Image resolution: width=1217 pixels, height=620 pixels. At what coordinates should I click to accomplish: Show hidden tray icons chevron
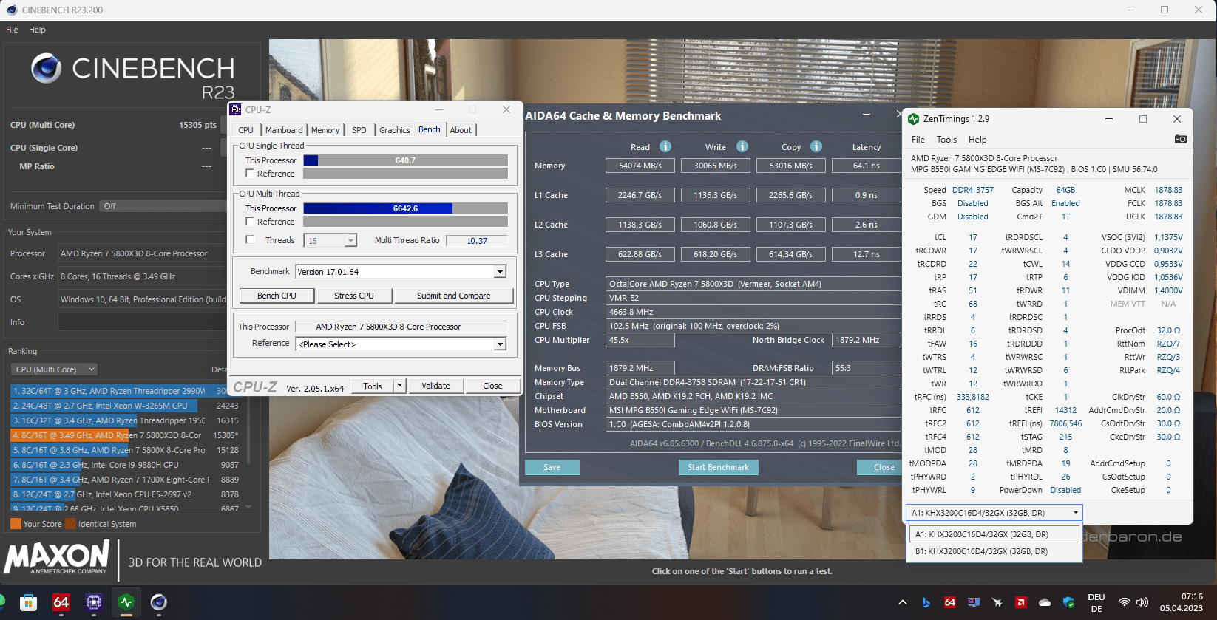(903, 602)
